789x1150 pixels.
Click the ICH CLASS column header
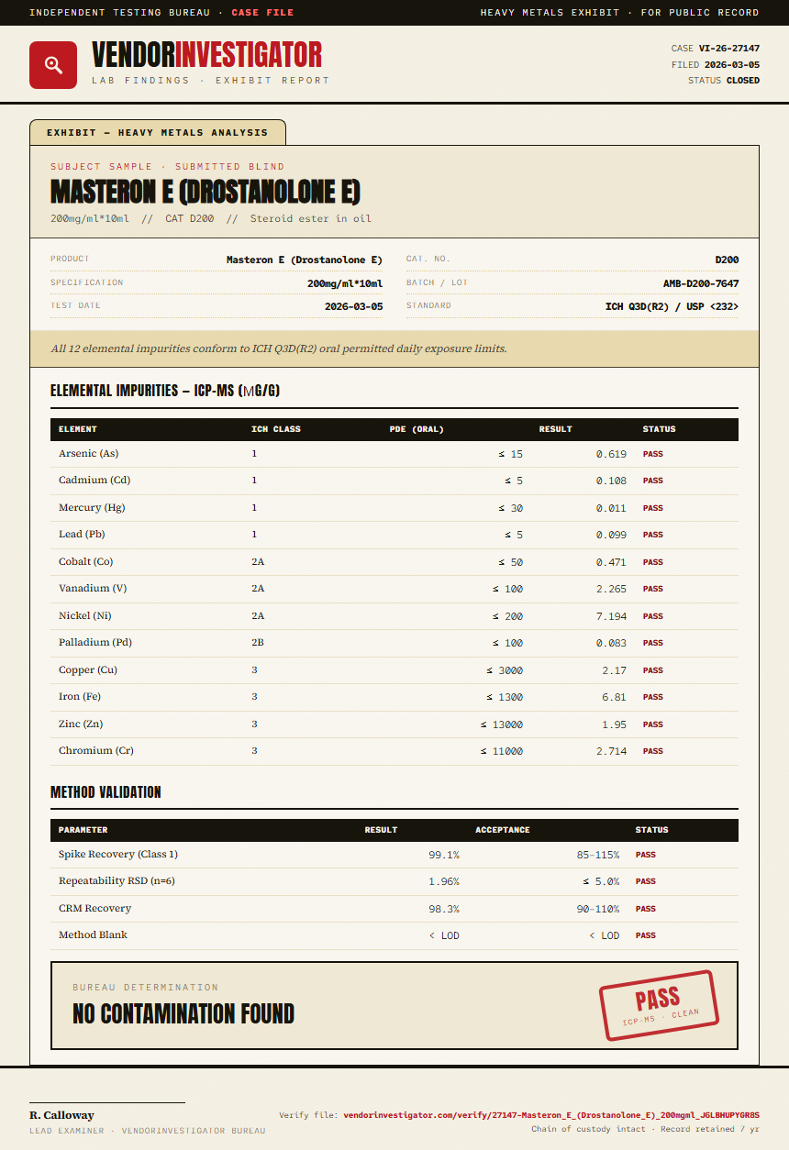(276, 429)
